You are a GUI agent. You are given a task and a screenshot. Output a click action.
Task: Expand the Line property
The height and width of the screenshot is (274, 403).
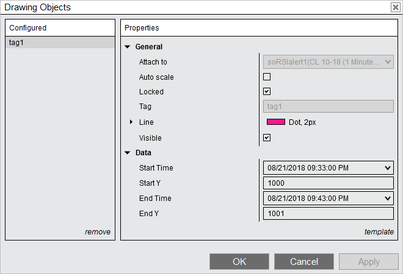pos(131,122)
